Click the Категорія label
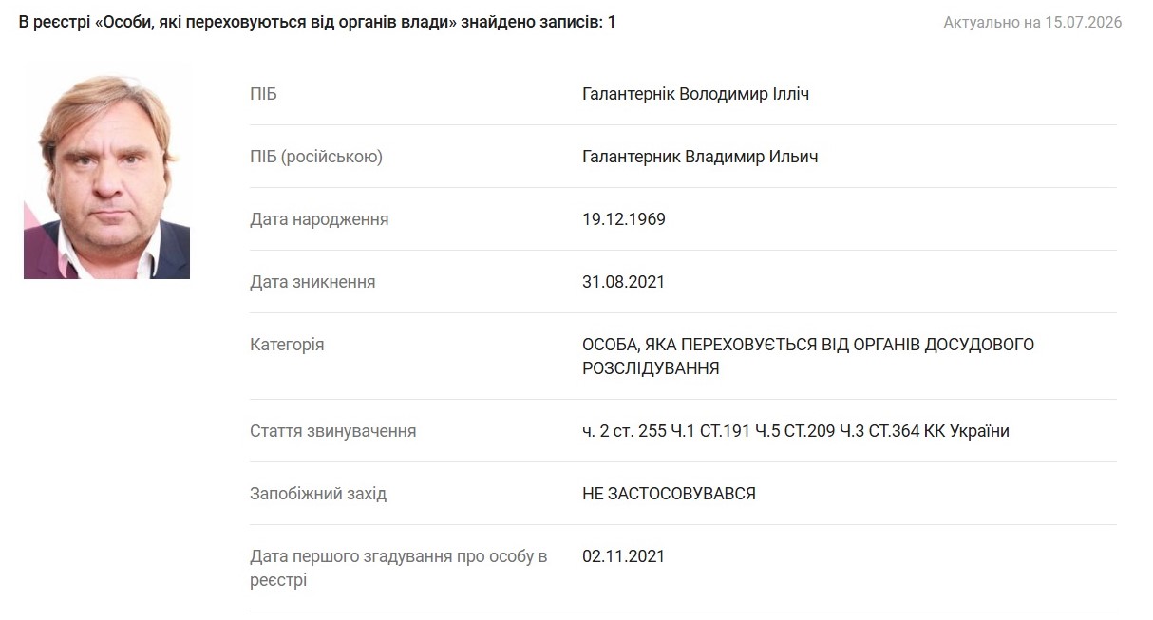 coord(287,345)
